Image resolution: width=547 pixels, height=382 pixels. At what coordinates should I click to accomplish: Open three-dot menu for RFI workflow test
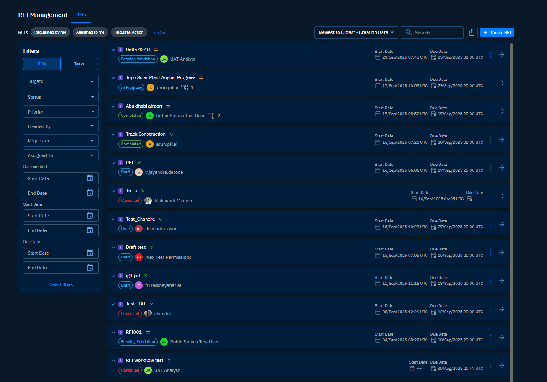[x=491, y=366]
